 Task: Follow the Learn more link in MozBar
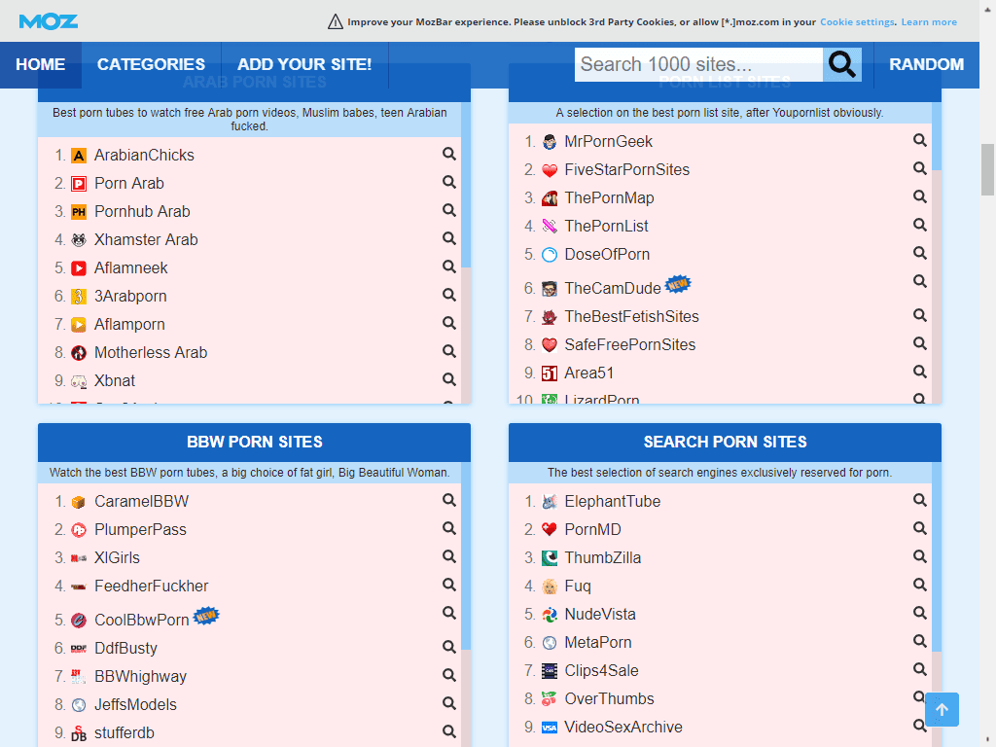point(929,21)
